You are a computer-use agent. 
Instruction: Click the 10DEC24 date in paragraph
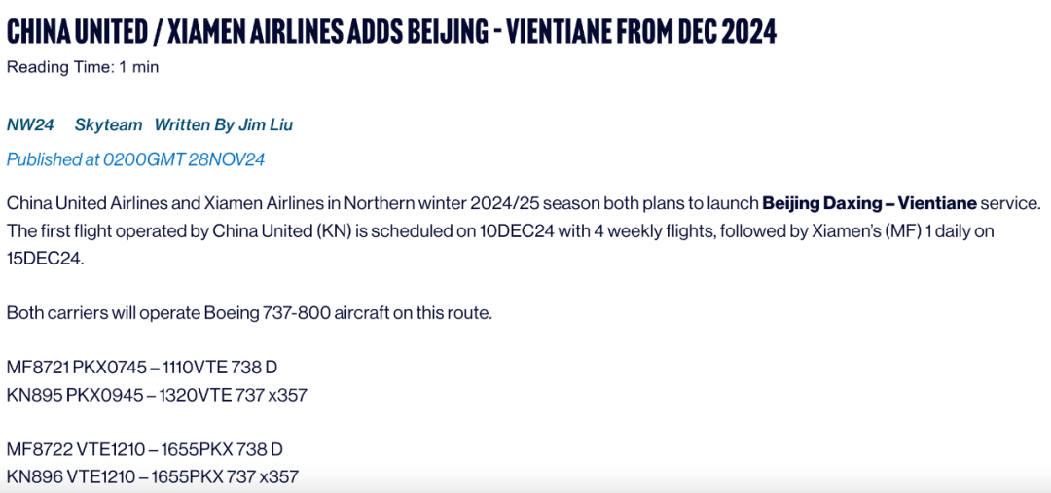512,230
